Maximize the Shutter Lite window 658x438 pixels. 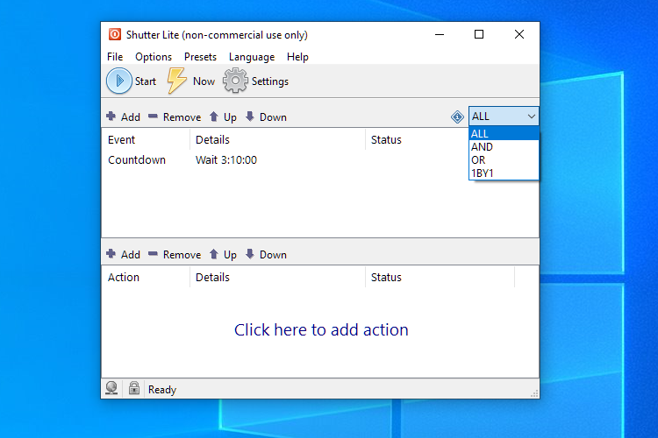[479, 34]
